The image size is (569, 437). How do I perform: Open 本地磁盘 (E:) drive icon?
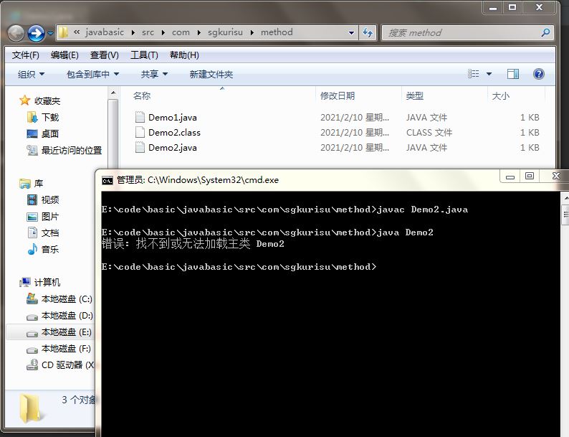click(32, 333)
